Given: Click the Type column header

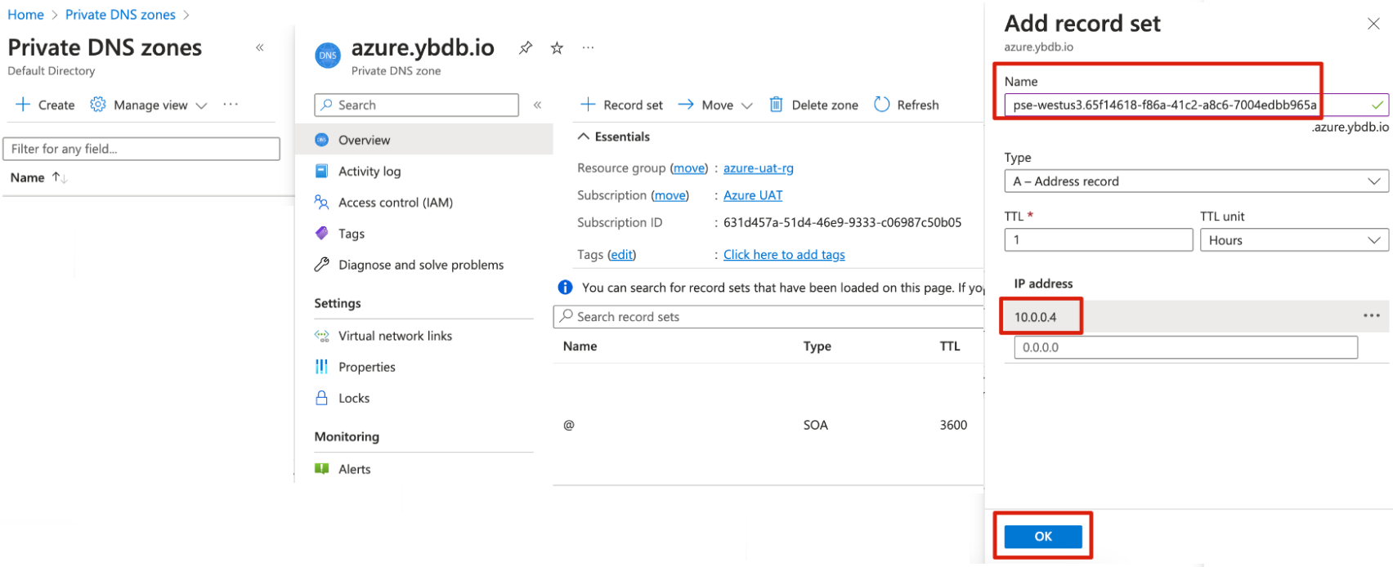Looking at the screenshot, I should pyautogui.click(x=817, y=346).
